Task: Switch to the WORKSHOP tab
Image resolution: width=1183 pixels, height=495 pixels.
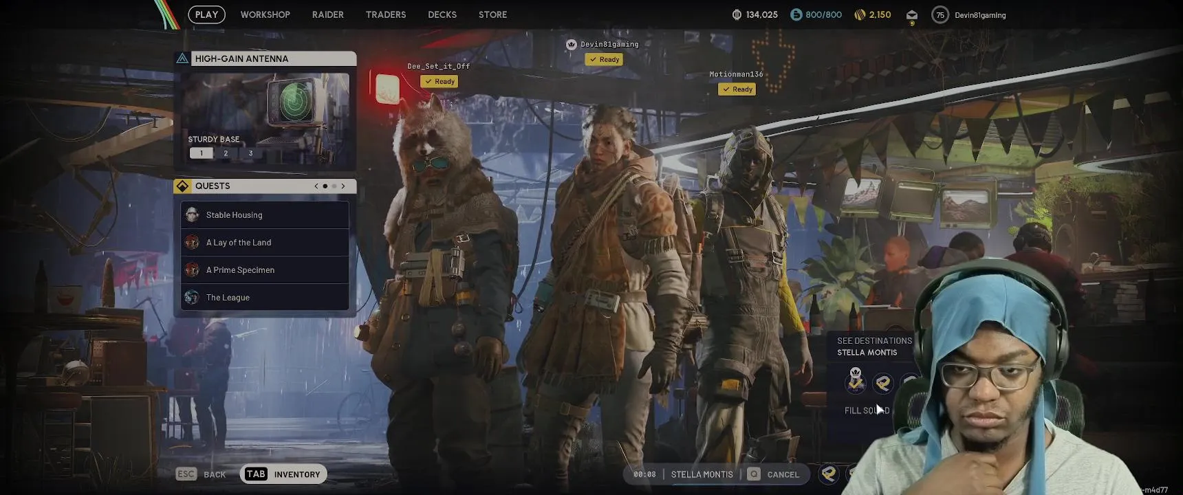Action: point(265,14)
